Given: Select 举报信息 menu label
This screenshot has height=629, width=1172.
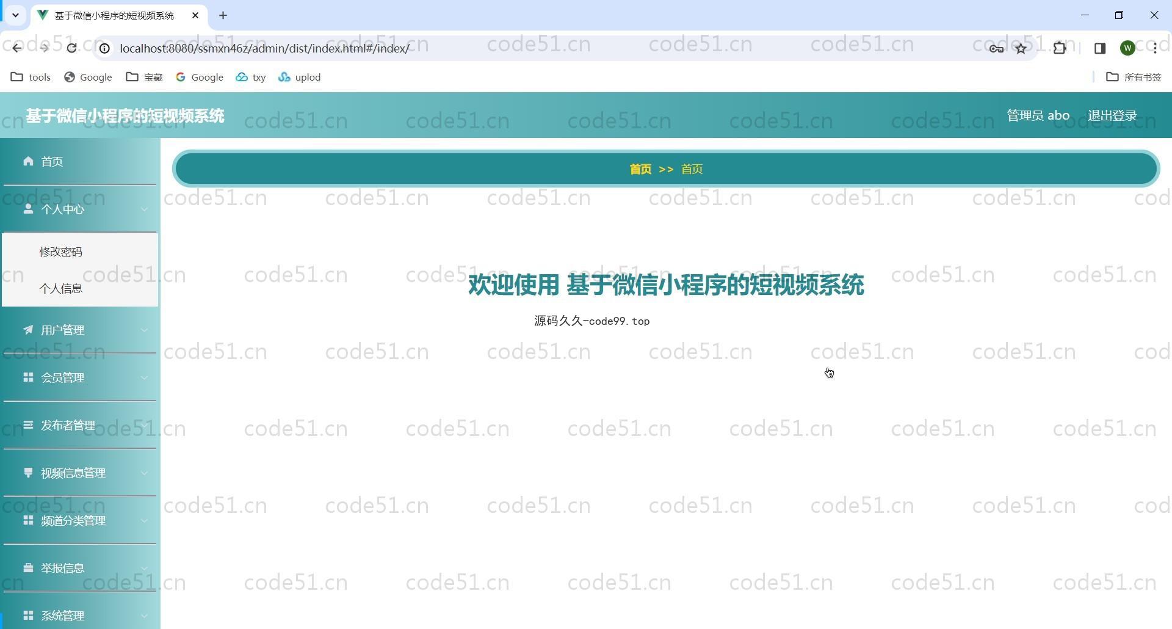Looking at the screenshot, I should (62, 569).
